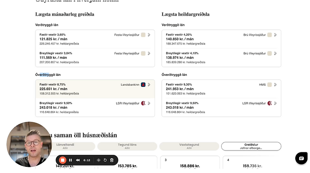The image size is (310, 173).
Task: Open result card 4 showing 159.736 kr.
Action: 252,162
